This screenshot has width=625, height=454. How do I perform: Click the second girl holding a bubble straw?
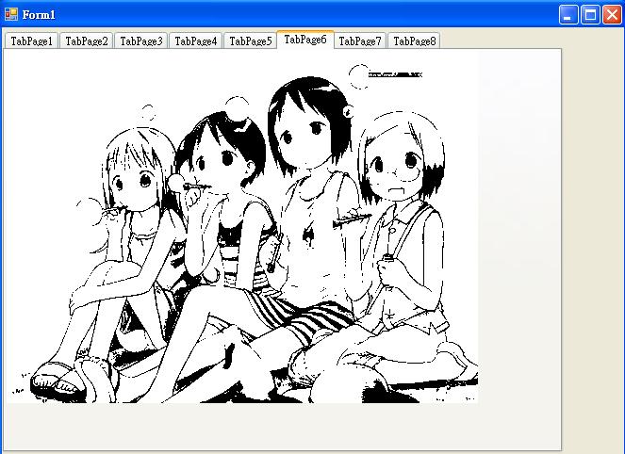pos(222,160)
